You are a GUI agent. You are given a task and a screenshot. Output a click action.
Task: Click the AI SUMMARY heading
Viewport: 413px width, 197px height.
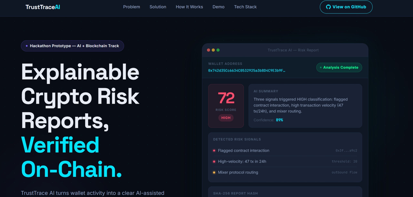pyautogui.click(x=266, y=91)
